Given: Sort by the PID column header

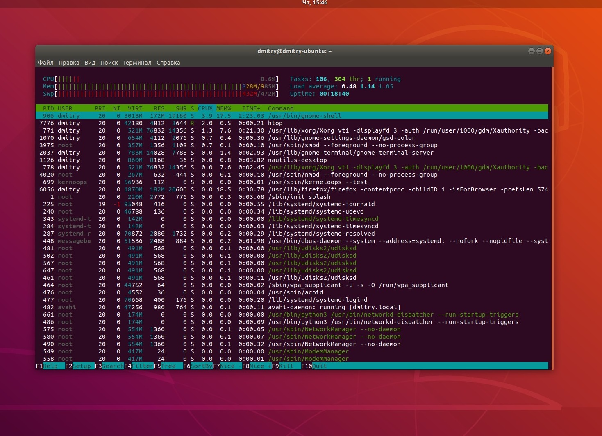Looking at the screenshot, I should 48,108.
